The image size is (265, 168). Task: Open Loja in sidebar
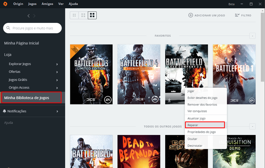click(8, 55)
